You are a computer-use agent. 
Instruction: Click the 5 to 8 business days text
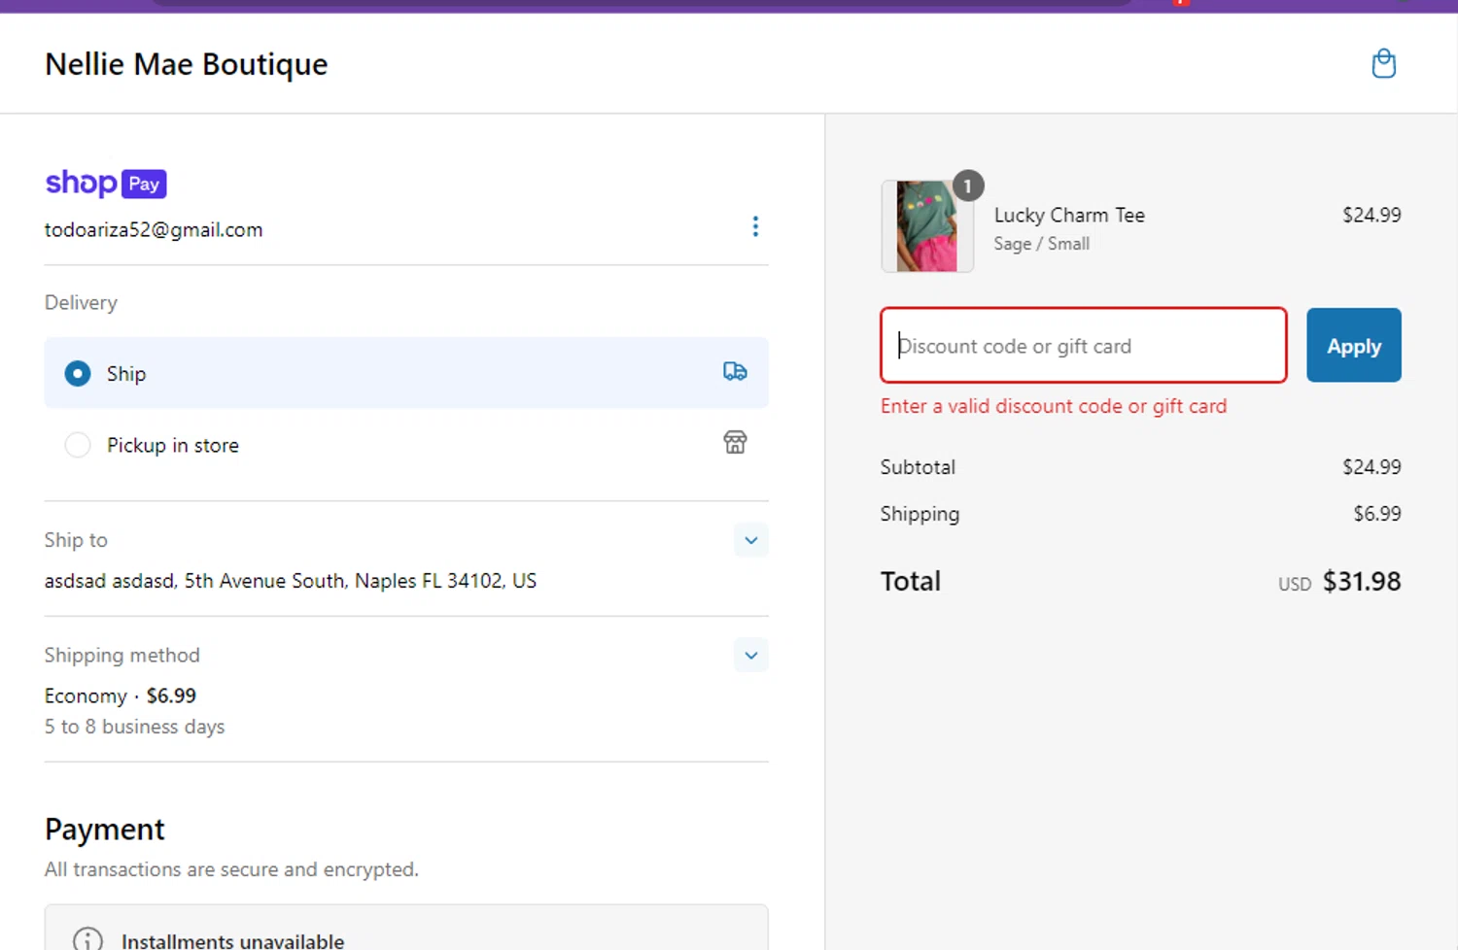(x=134, y=727)
